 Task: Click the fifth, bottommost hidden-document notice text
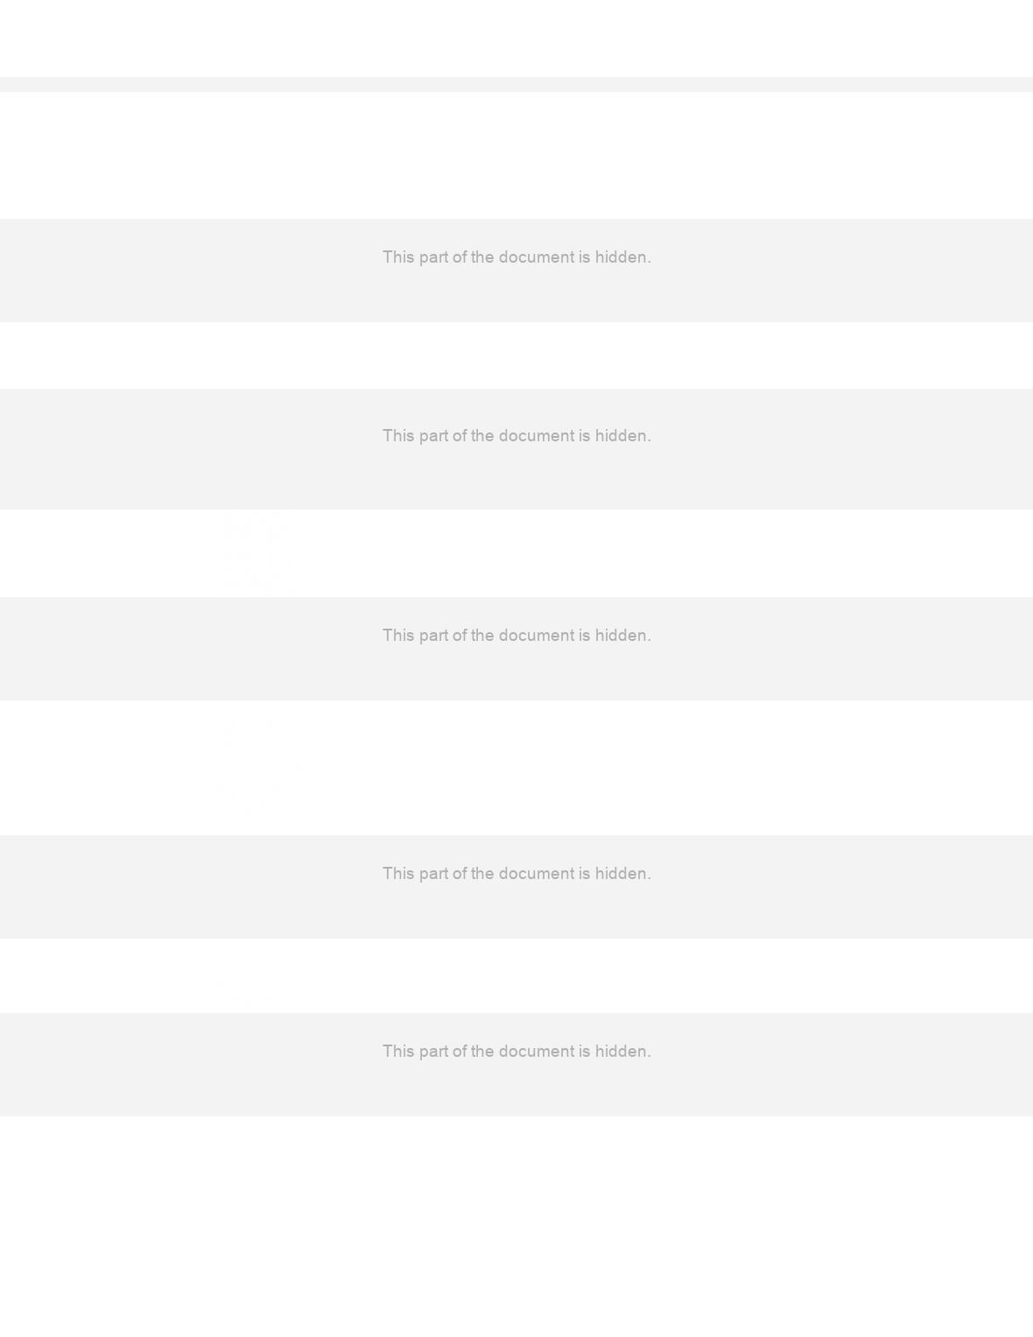point(516,1052)
